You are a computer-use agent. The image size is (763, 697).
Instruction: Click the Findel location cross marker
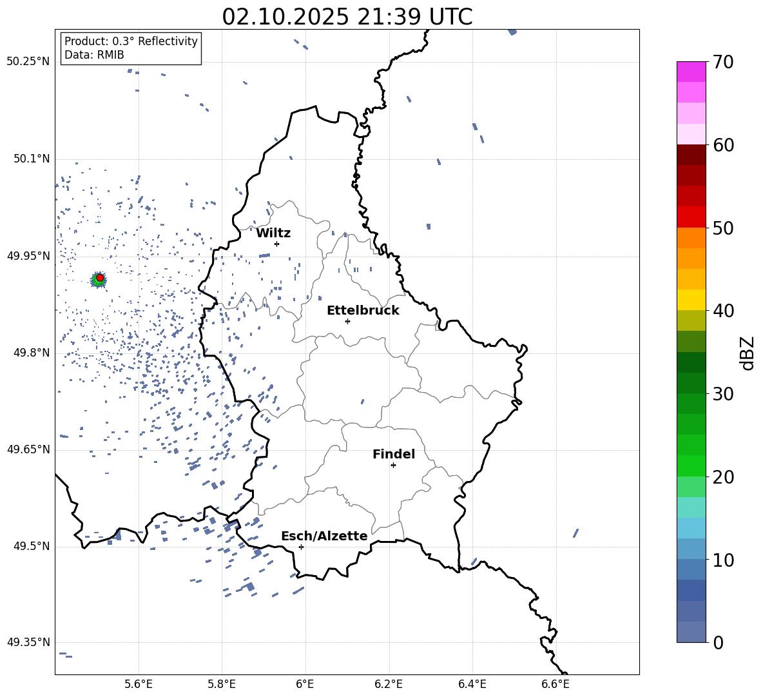(393, 466)
